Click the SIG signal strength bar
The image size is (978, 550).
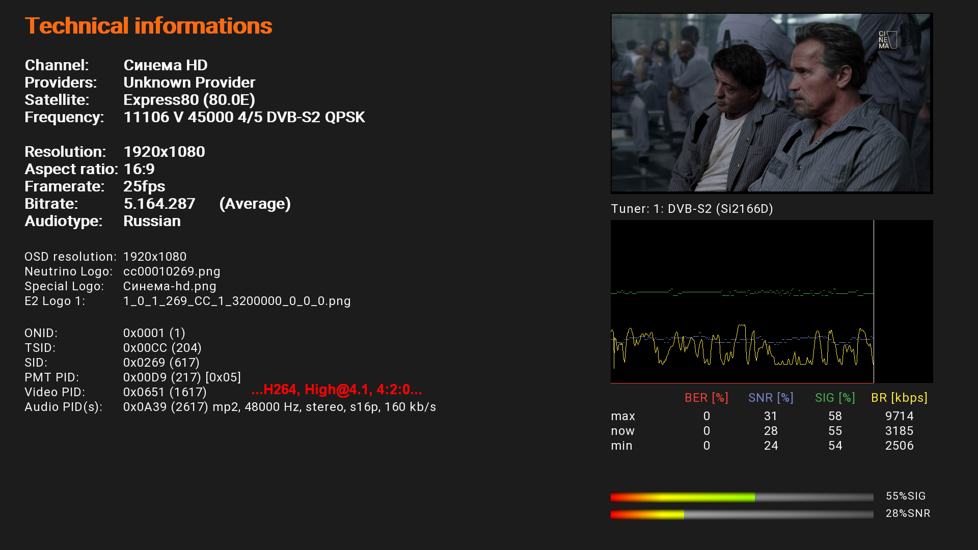coord(742,497)
